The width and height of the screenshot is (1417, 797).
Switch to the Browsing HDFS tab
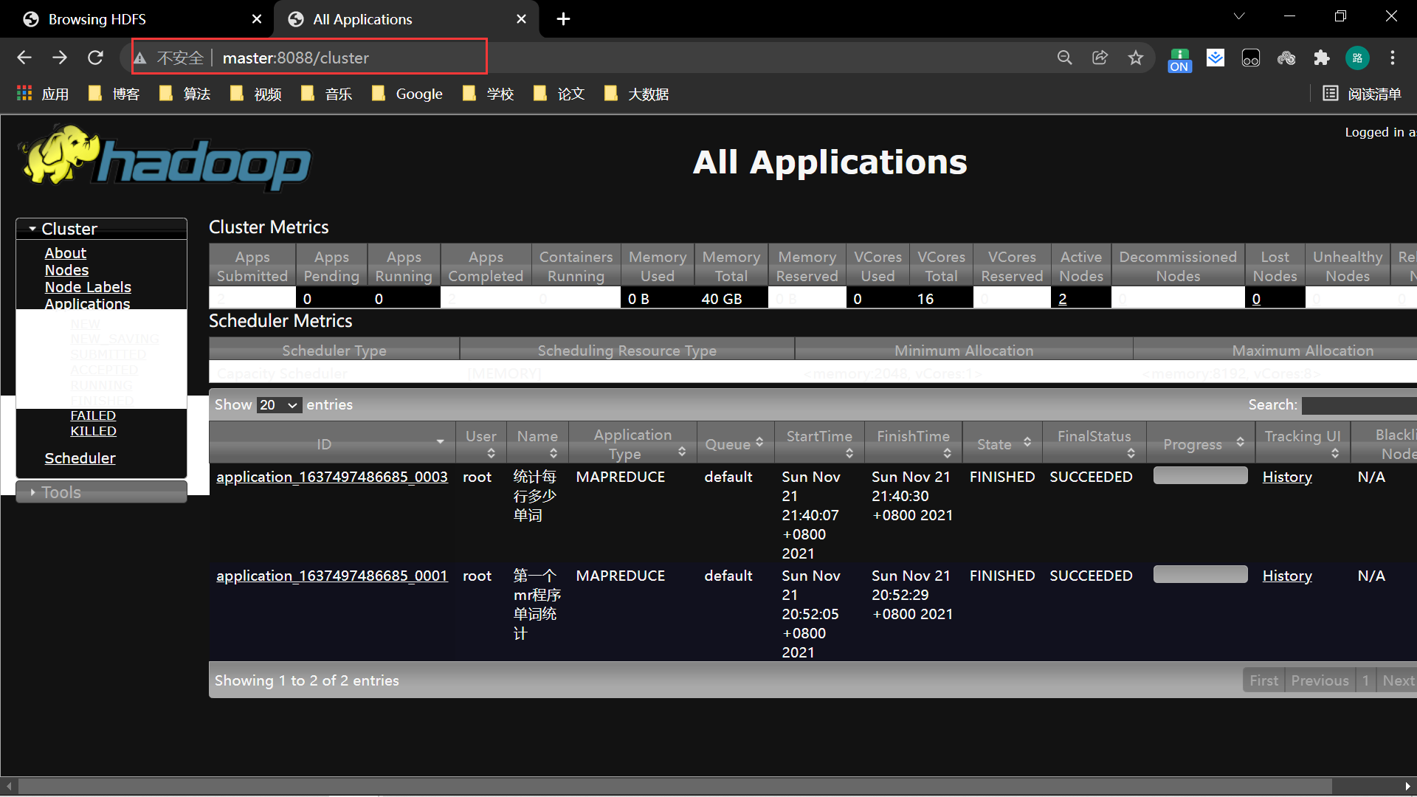point(97,19)
